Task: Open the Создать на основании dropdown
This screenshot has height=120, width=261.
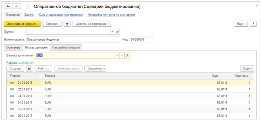Action: coord(92,24)
